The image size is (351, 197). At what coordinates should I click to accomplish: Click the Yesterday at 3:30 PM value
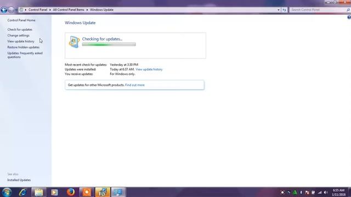tap(124, 65)
